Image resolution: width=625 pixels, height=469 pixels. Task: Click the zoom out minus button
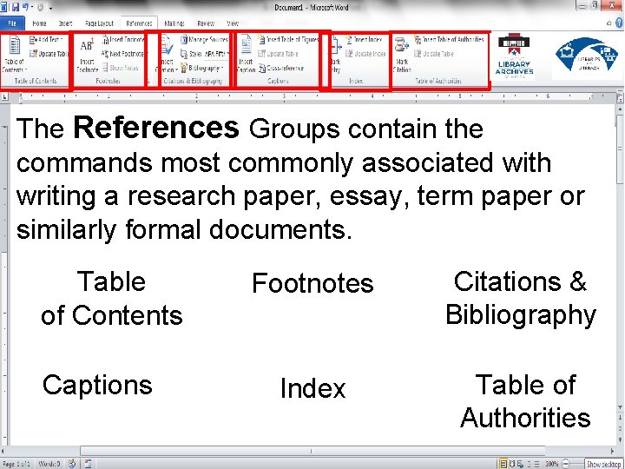click(x=565, y=464)
